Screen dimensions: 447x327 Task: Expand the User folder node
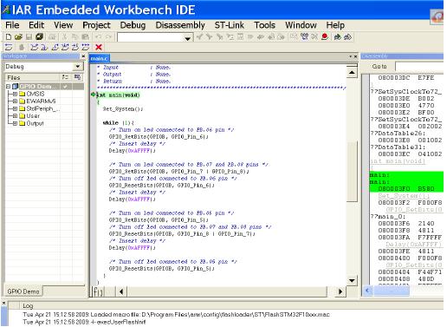[15, 115]
